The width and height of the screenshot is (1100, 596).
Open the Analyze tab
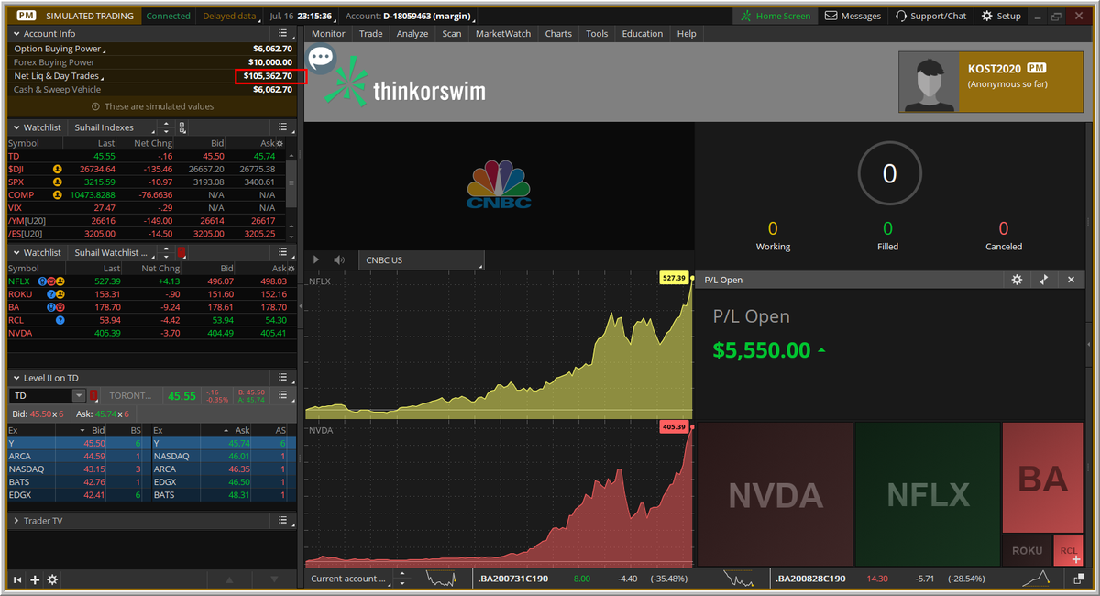412,34
